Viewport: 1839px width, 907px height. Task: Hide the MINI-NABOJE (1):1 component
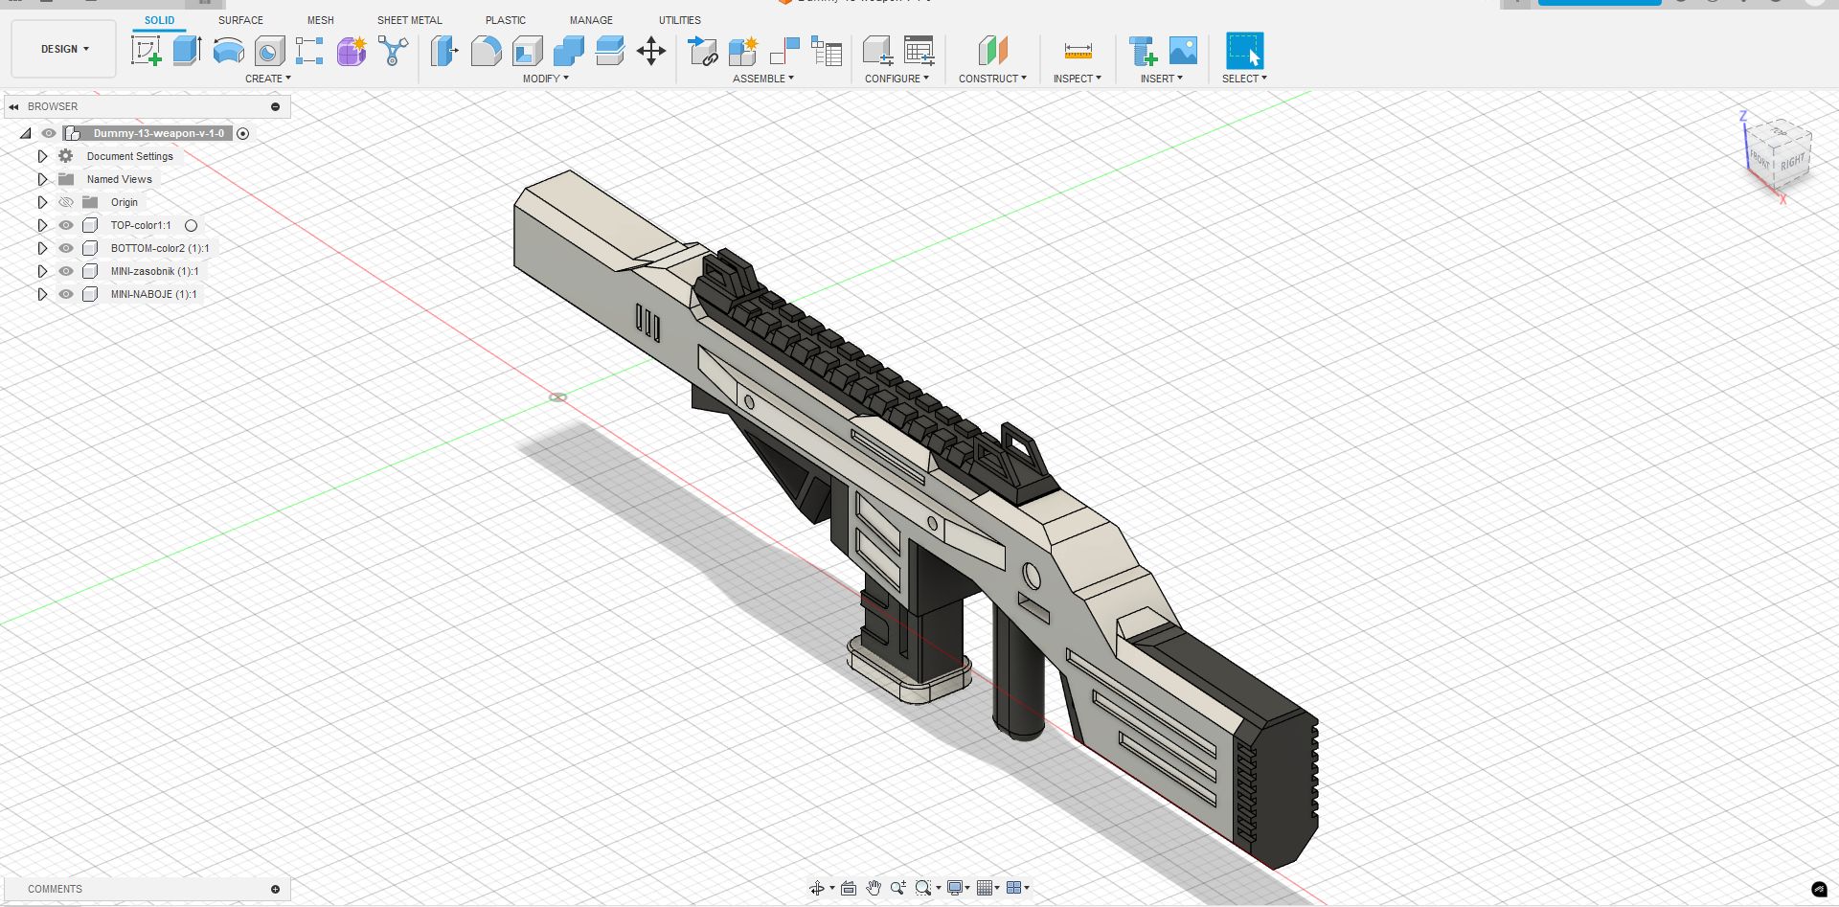(x=66, y=294)
